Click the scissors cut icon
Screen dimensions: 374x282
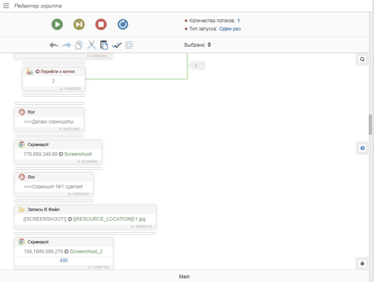92,45
